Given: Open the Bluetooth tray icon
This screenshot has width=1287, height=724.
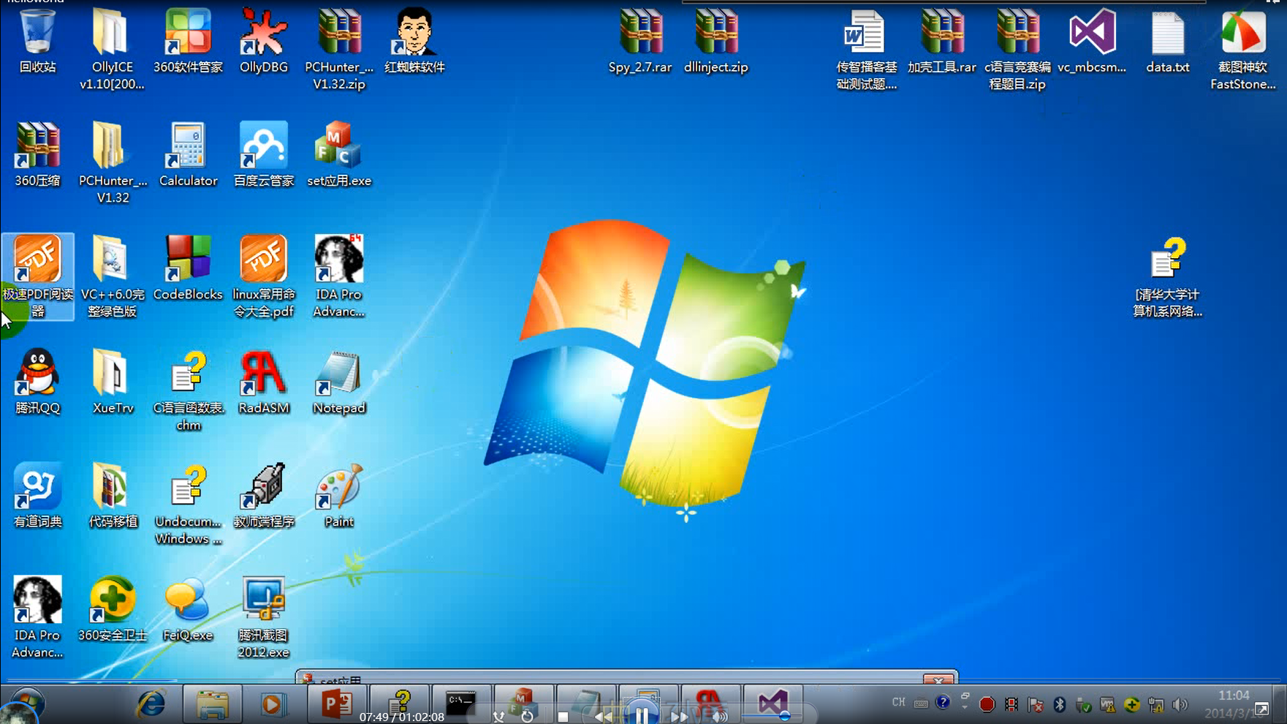Looking at the screenshot, I should (x=1060, y=704).
